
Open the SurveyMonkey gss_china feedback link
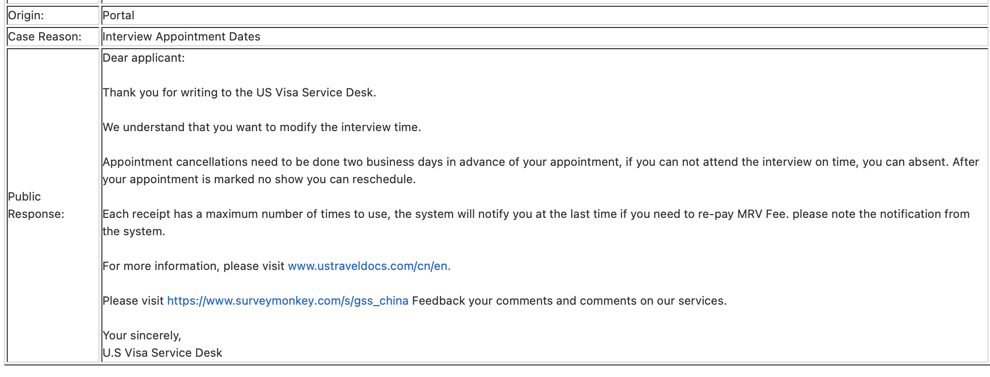click(287, 301)
